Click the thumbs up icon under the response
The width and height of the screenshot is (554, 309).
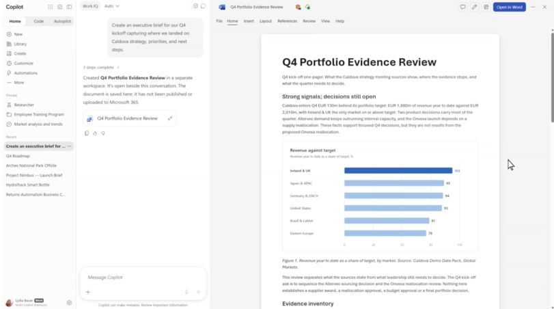pyautogui.click(x=95, y=133)
